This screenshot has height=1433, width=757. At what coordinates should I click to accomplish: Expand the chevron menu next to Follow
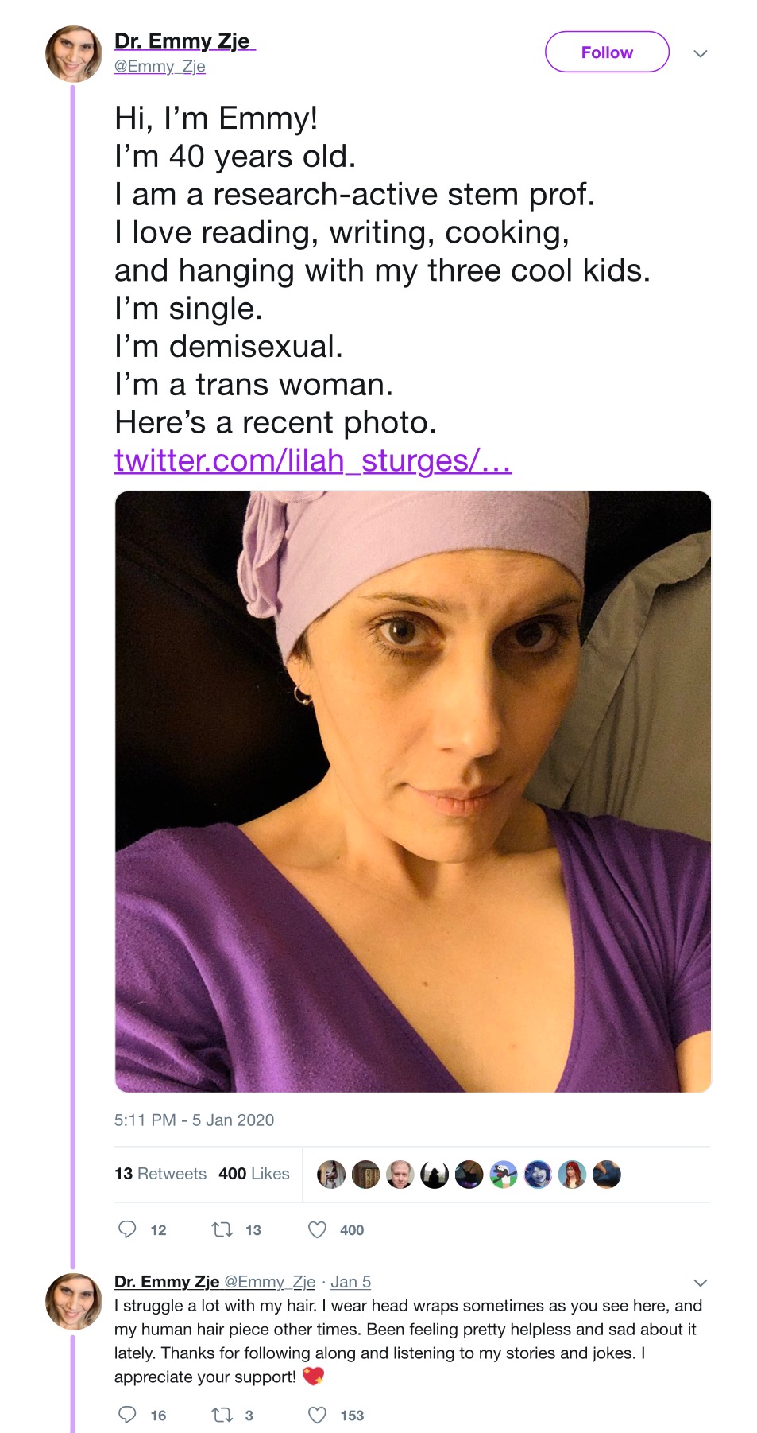click(x=700, y=53)
